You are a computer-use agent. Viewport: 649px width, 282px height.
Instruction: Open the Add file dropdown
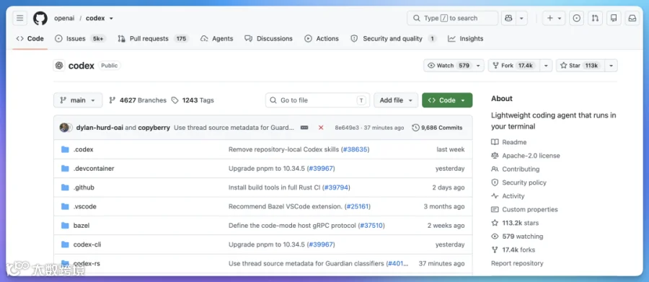pyautogui.click(x=396, y=100)
